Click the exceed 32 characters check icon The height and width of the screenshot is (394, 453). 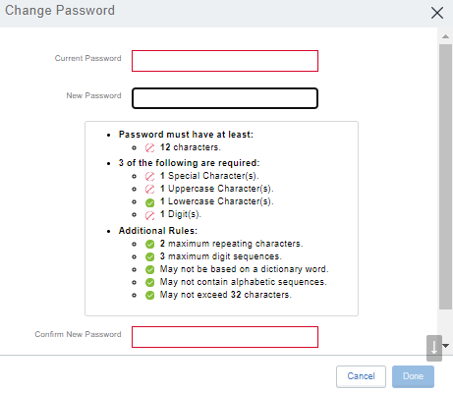pyautogui.click(x=149, y=295)
